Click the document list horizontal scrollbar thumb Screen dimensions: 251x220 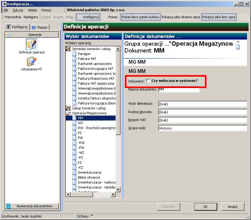pyautogui.click(x=82, y=195)
